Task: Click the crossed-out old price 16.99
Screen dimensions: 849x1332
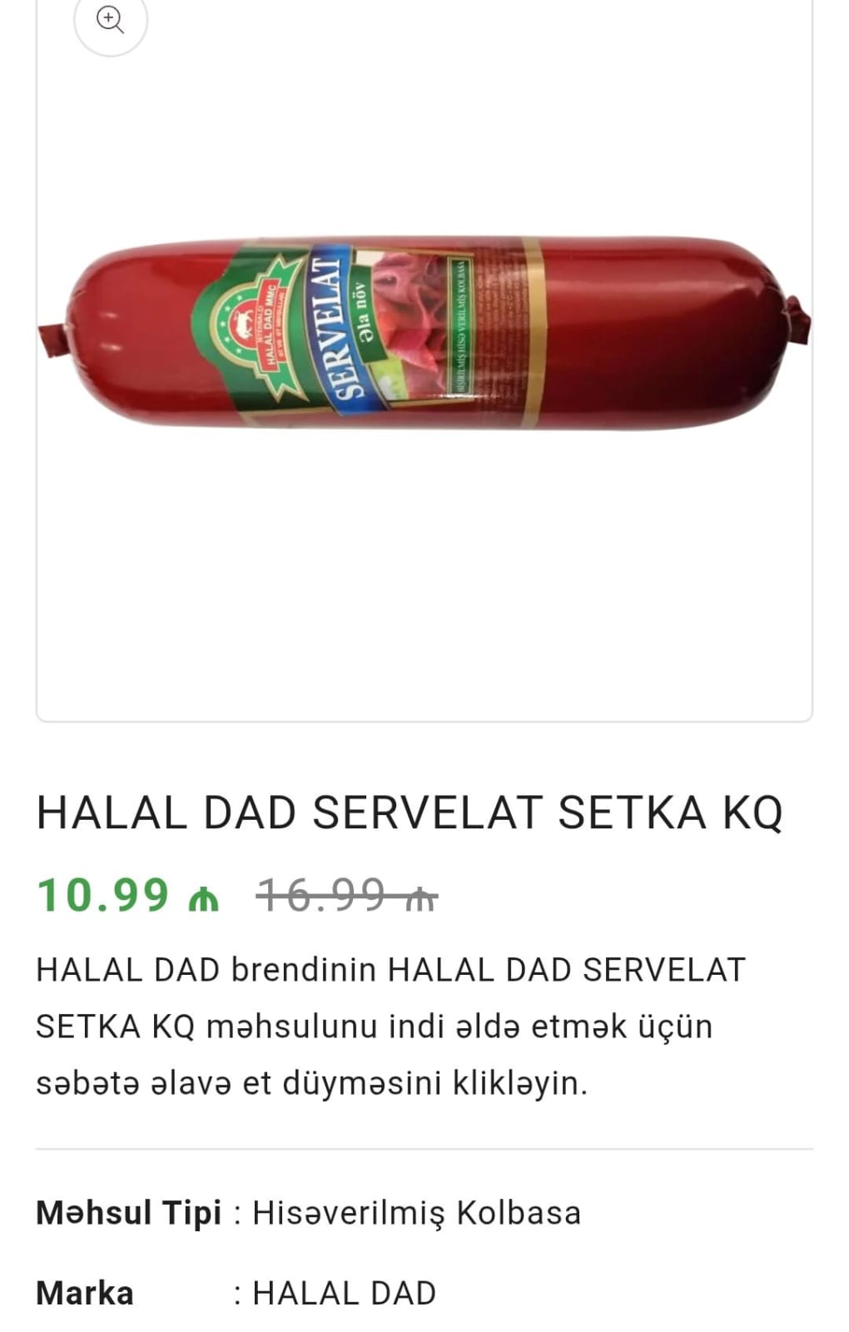Action: pyautogui.click(x=321, y=895)
